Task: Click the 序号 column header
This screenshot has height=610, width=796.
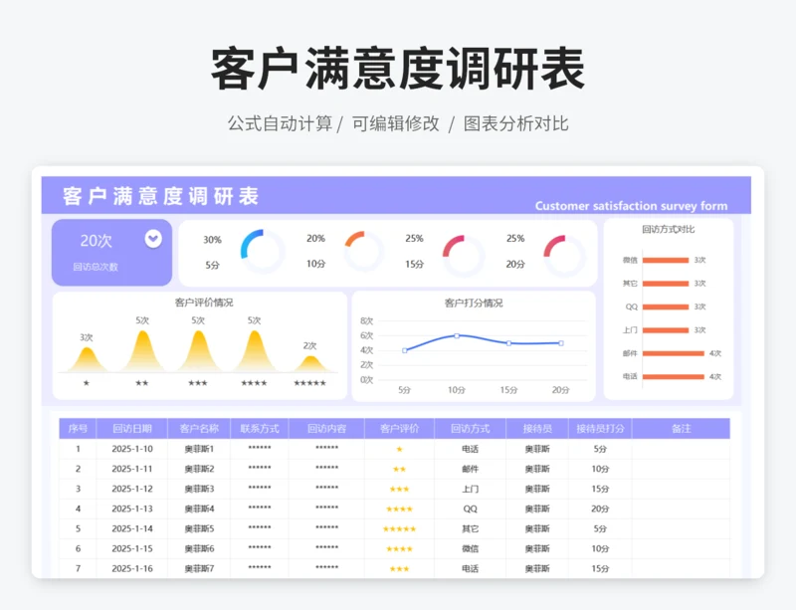Action: click(78, 429)
